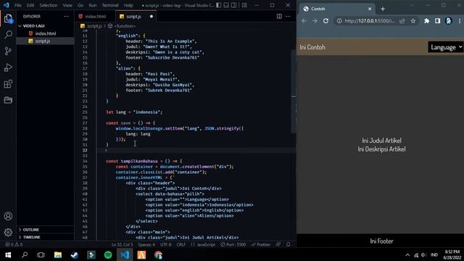
Task: Show errors and warnings in status bar
Action: (x=14, y=245)
